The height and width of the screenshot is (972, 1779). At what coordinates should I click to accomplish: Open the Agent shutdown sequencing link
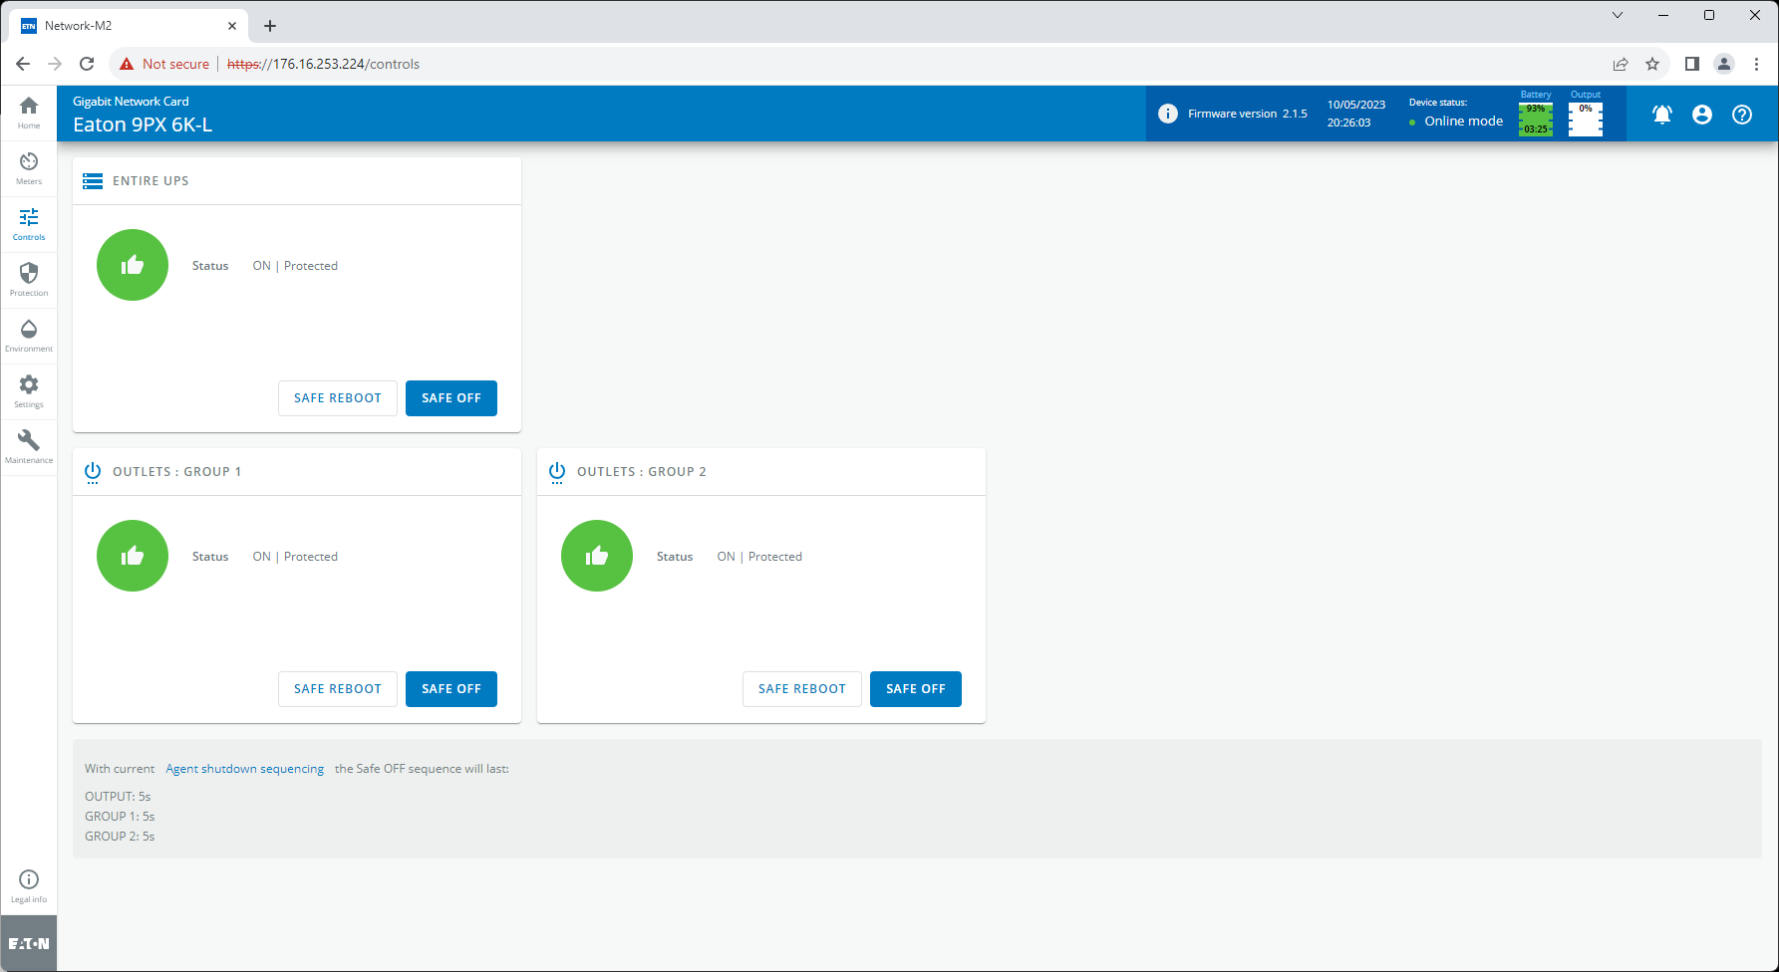click(244, 769)
